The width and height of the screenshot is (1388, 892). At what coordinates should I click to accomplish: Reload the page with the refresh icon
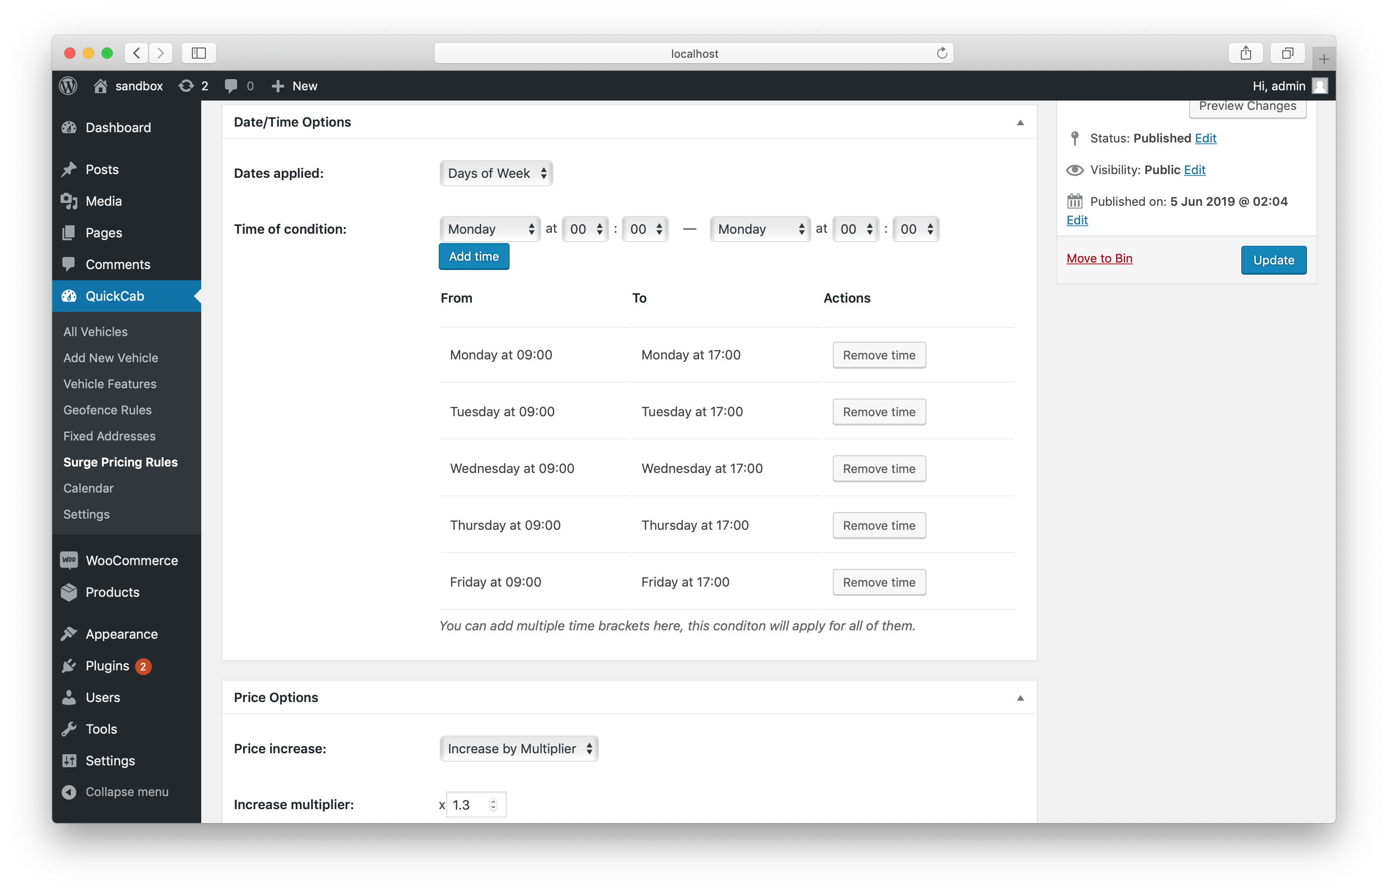[x=942, y=53]
